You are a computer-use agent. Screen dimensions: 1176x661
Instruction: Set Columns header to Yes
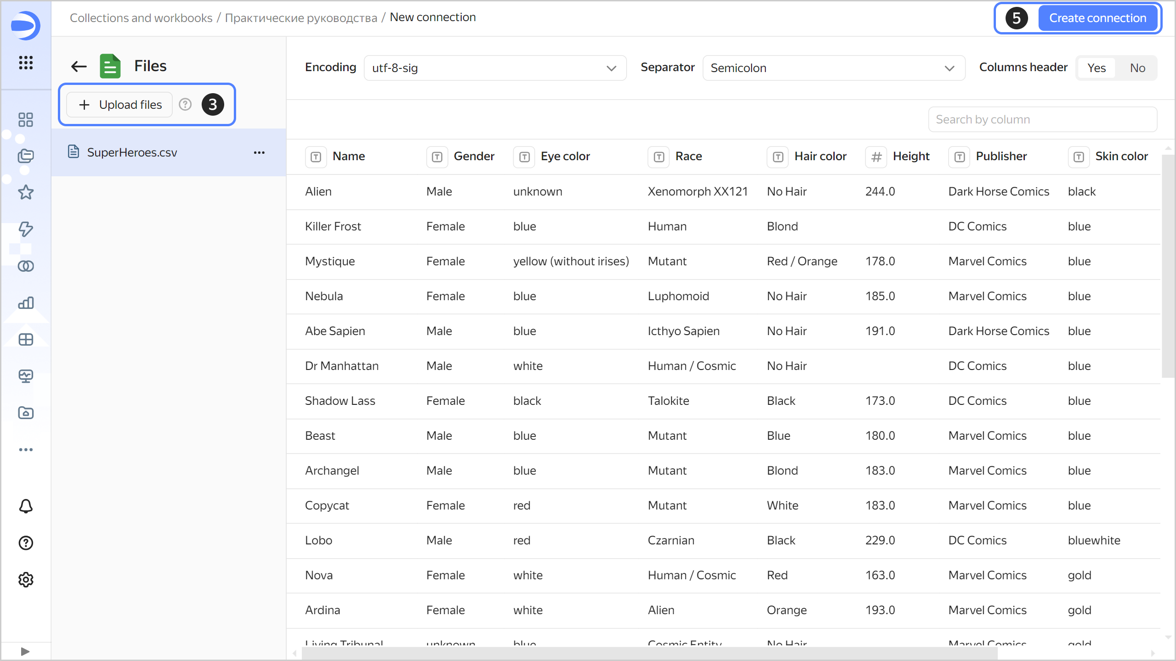[x=1097, y=68]
